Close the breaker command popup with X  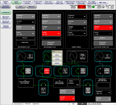tap(61, 52)
